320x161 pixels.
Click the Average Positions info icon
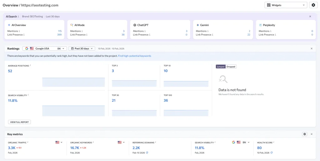coord(30,66)
